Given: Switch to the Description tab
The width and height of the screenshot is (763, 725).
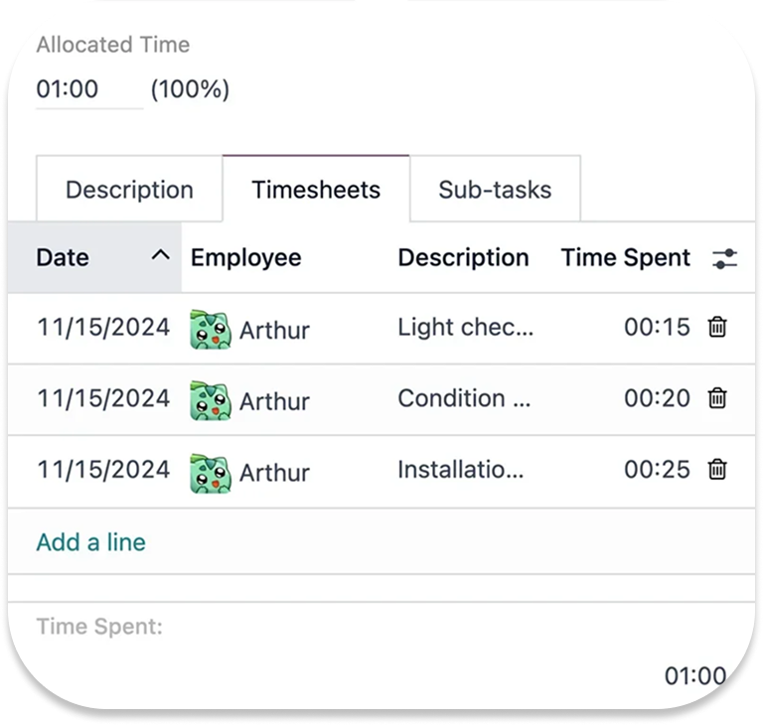Looking at the screenshot, I should pos(129,190).
